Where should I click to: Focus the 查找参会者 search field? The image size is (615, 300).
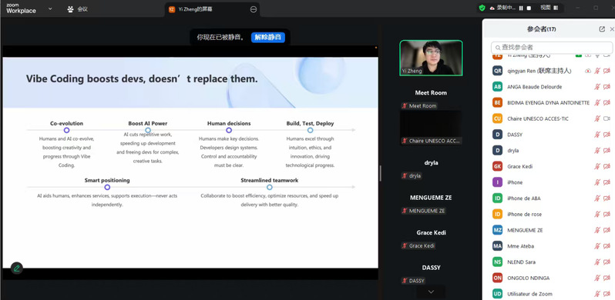click(552, 48)
